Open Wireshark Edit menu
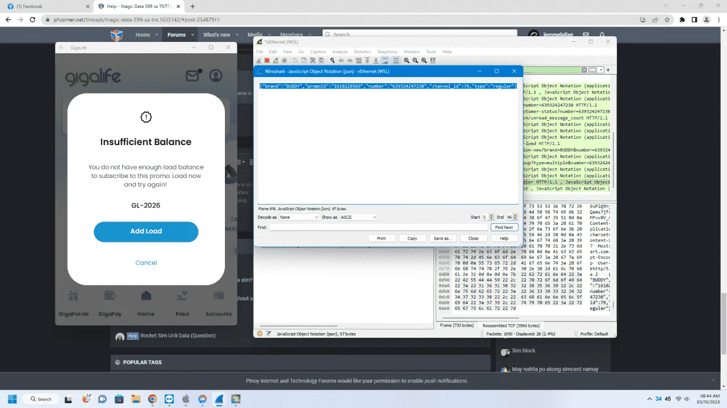Screen dimensions: 727x408 point(273,52)
